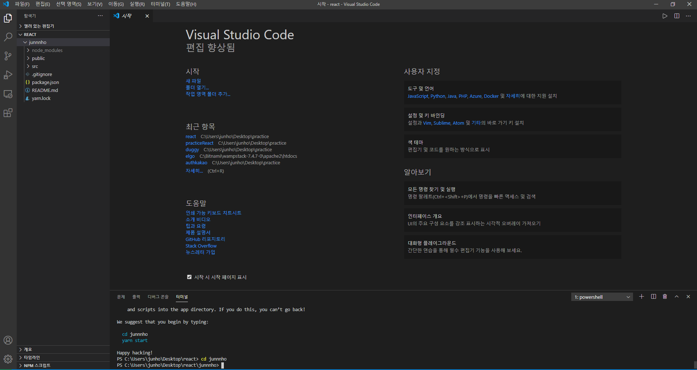The height and width of the screenshot is (370, 697).
Task: Switch to the 출력 panel tab
Action: click(x=136, y=297)
